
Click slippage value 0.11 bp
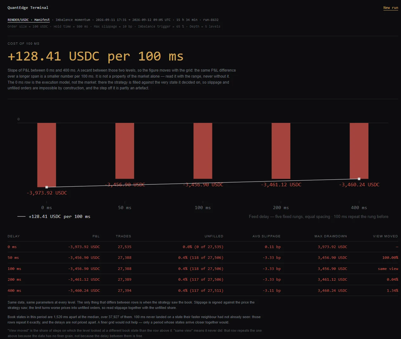pos(273,247)
